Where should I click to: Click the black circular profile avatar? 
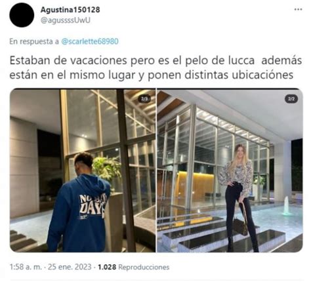click(x=22, y=15)
